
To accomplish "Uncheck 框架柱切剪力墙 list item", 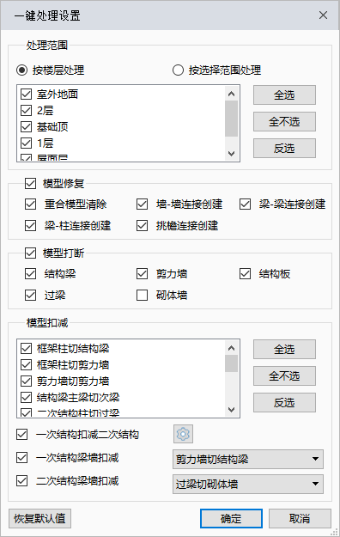I will point(27,365).
